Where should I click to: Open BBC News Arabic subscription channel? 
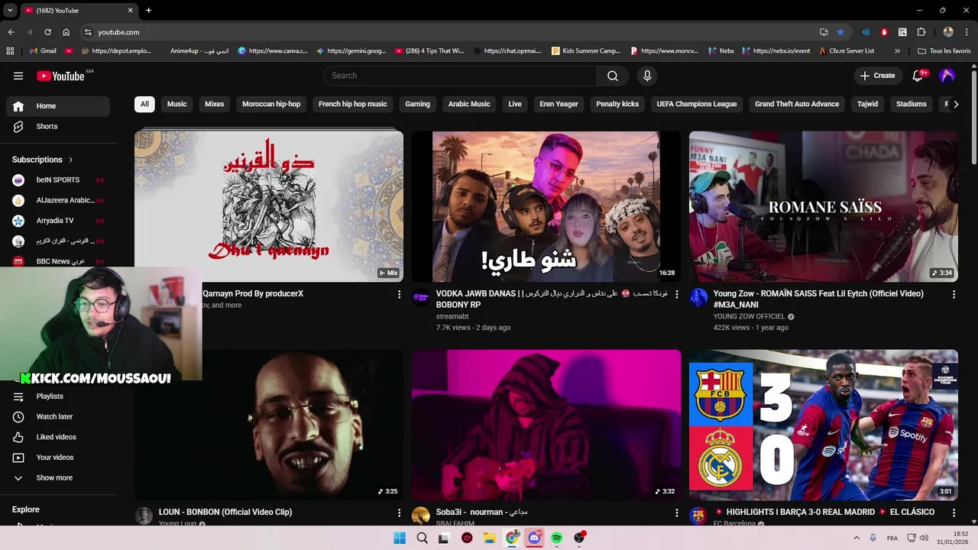(58, 261)
